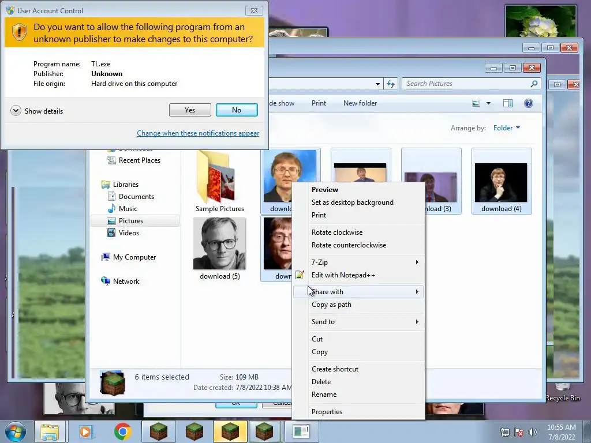This screenshot has height=443, width=591.
Task: Click the refresh button beside address bar
Action: (x=391, y=84)
